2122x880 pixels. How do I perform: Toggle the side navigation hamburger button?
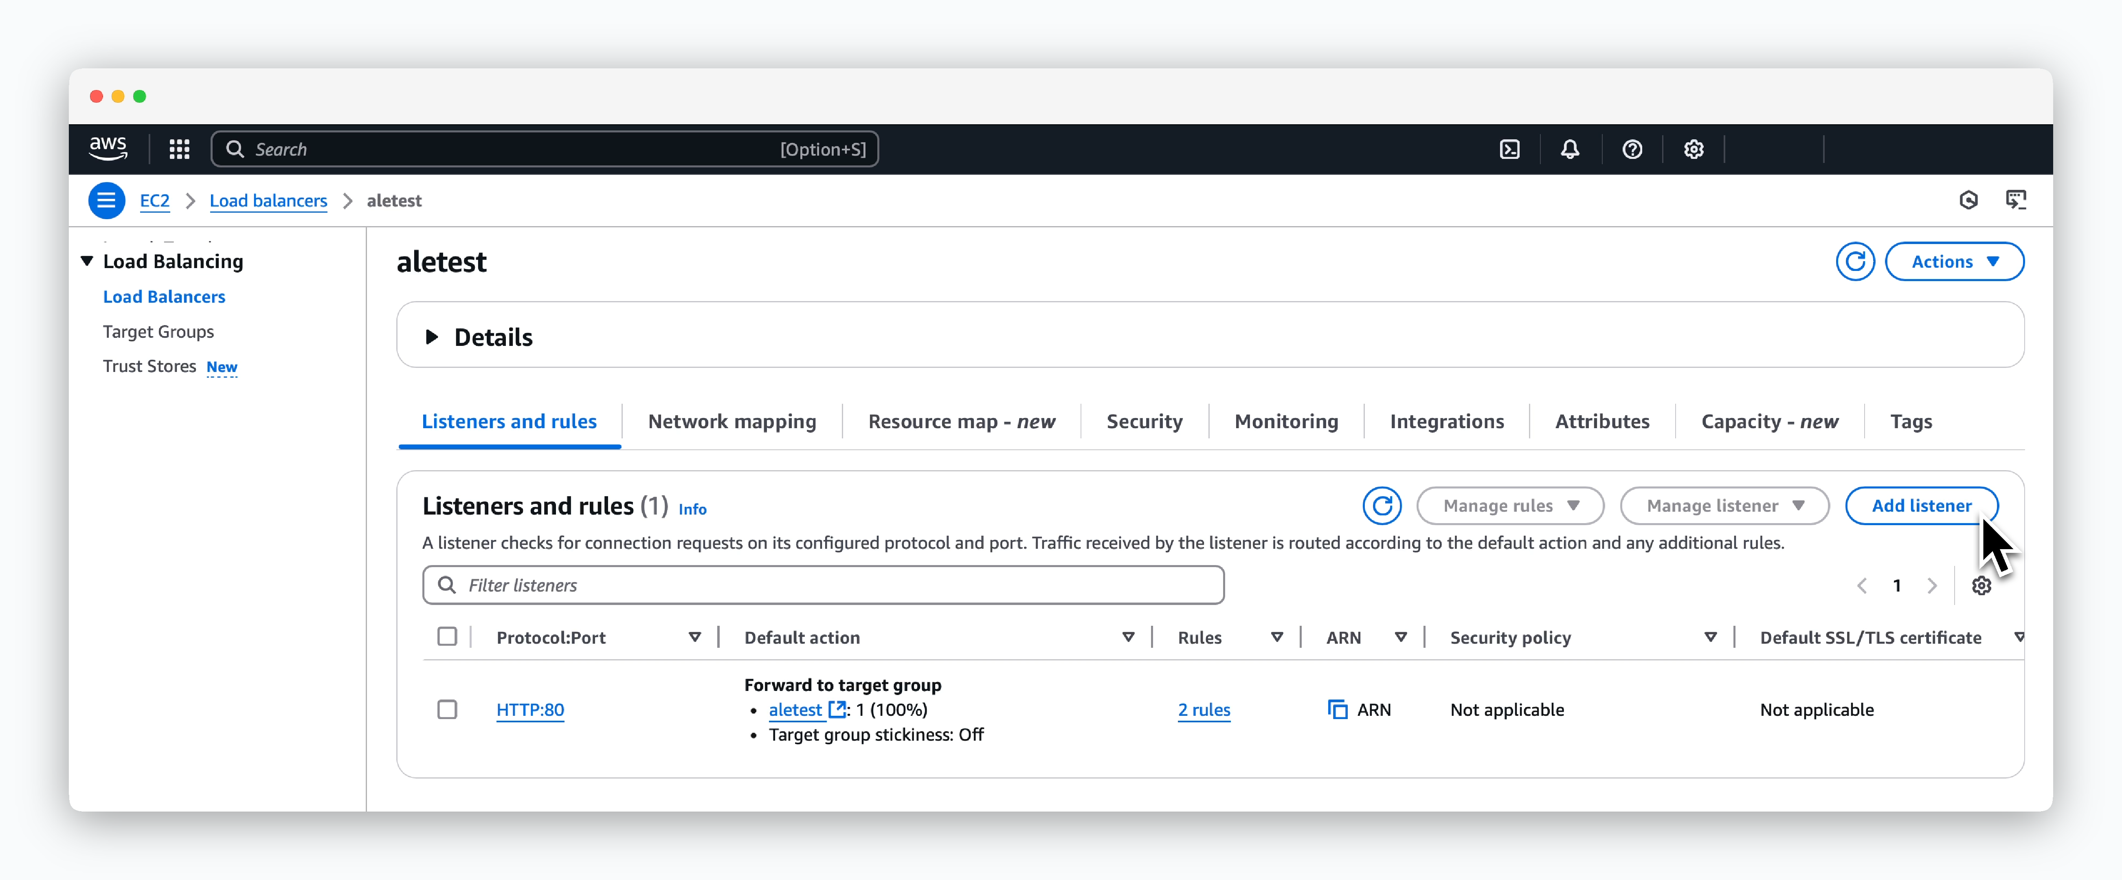(107, 200)
